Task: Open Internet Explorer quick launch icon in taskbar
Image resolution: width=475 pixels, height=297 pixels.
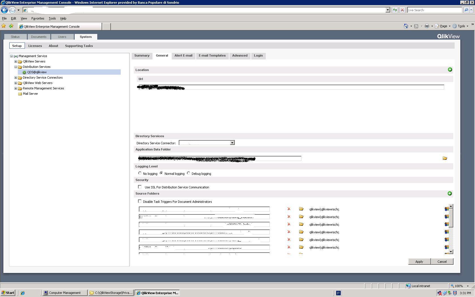Action: 23,293
